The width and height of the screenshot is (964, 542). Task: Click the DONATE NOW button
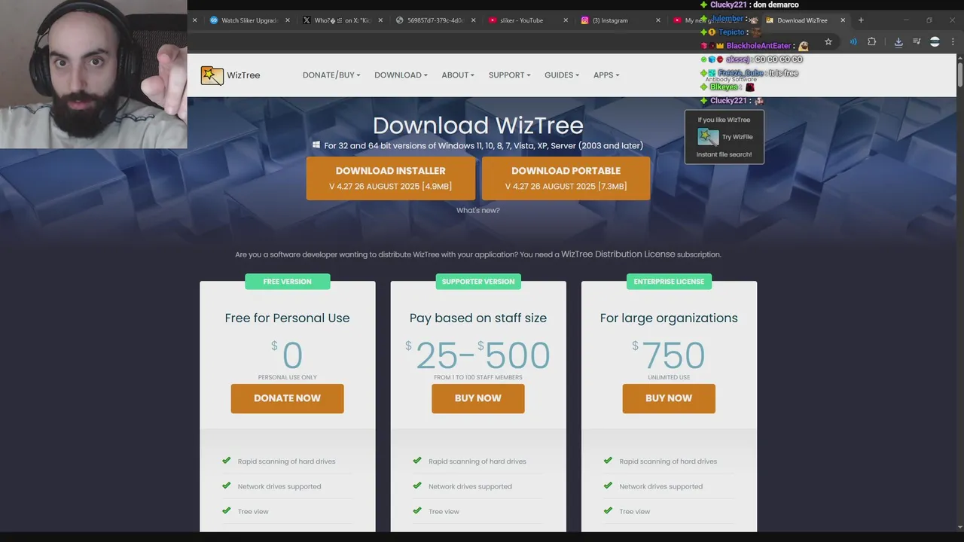(x=287, y=398)
